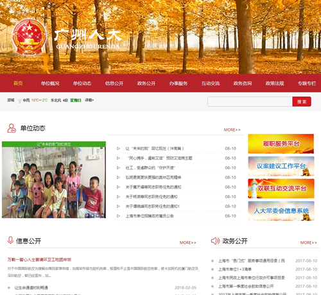
Task: Open the 人大常委会信息系统 banner
Action: pos(281,211)
